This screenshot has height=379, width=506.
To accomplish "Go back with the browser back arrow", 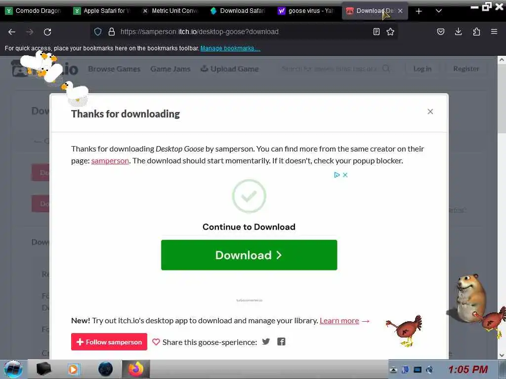I will point(12,32).
